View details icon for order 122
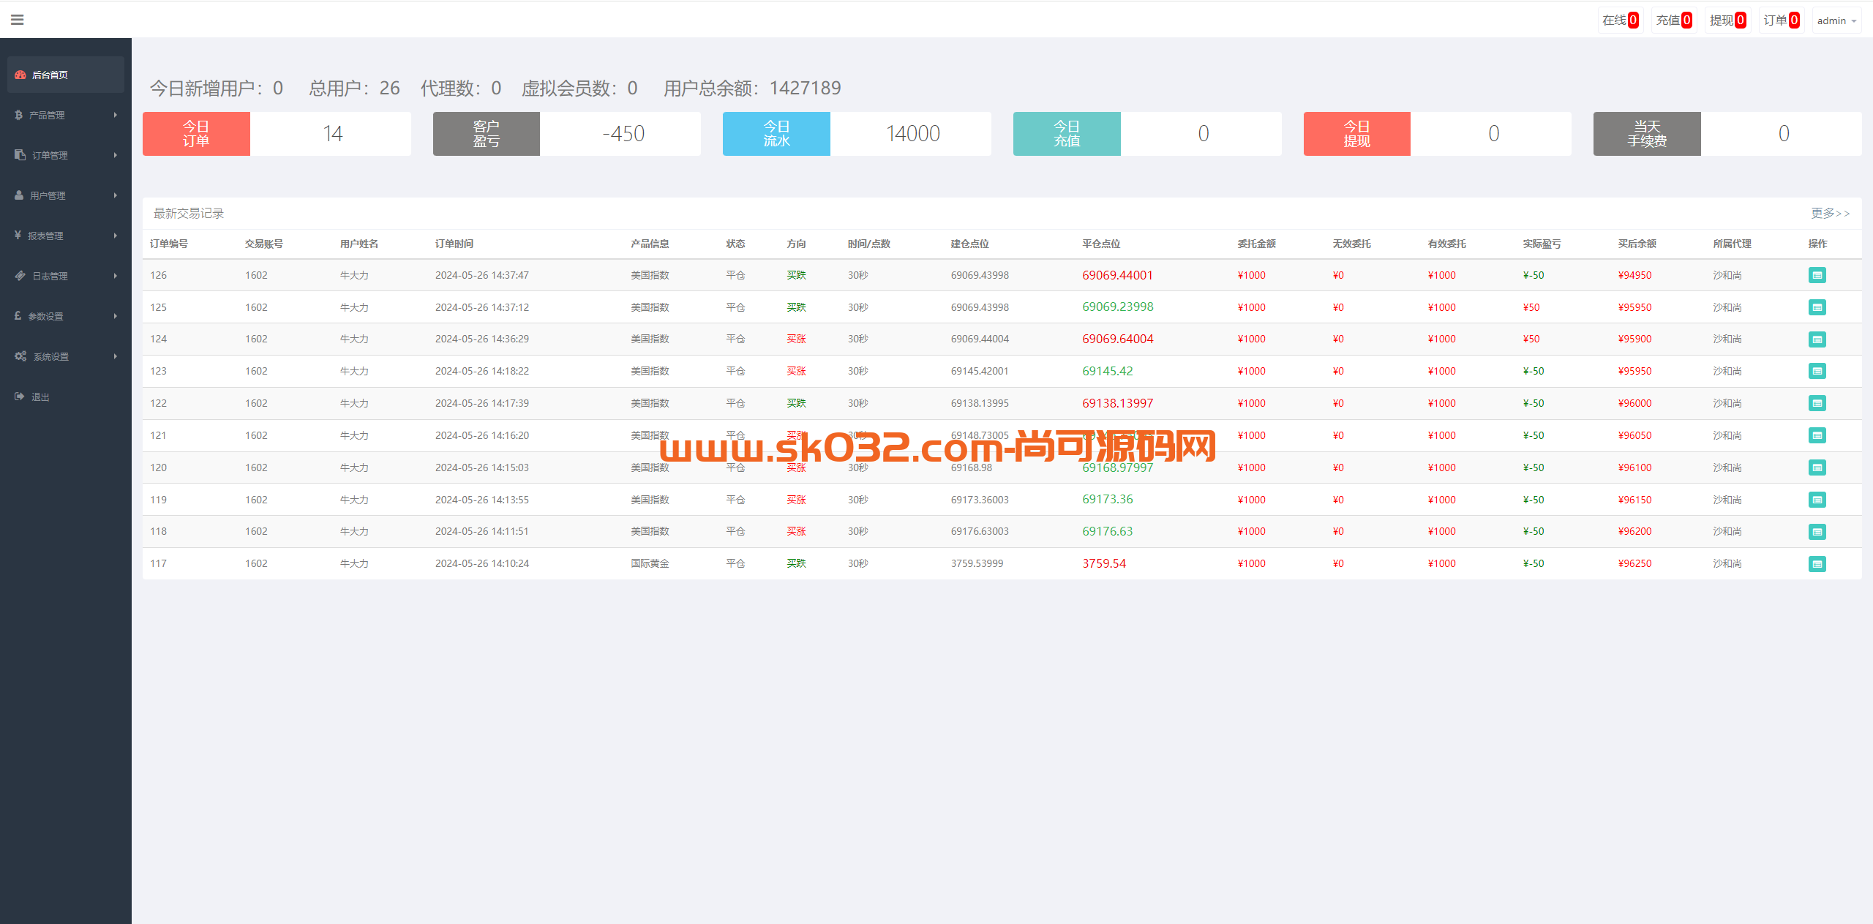 point(1817,403)
